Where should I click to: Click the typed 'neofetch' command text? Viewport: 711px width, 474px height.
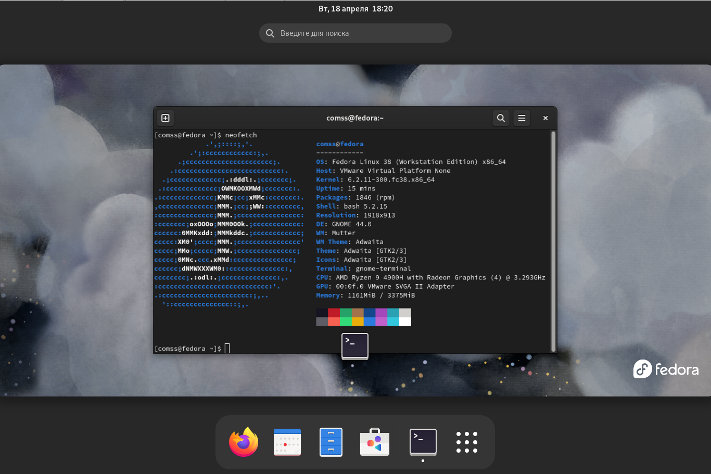click(x=241, y=135)
